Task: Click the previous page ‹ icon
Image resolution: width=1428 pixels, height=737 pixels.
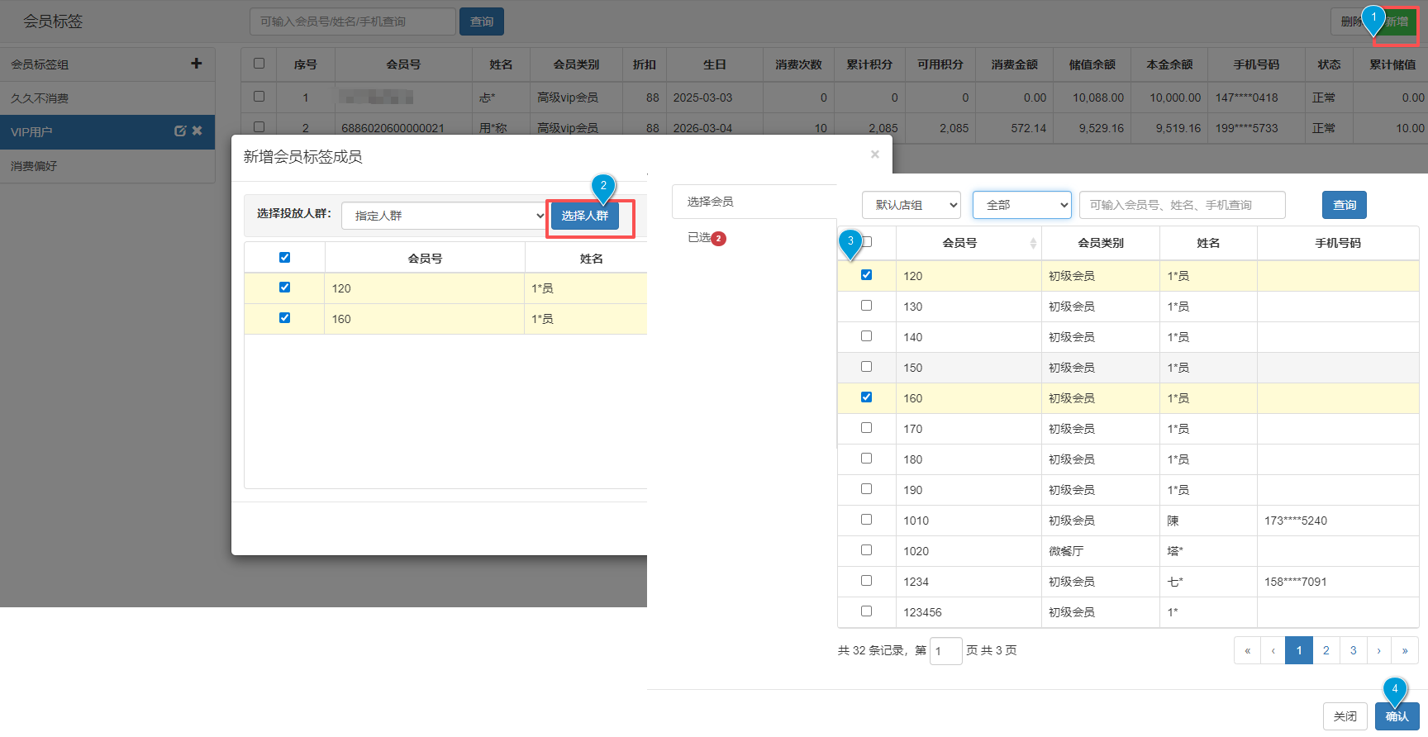Action: coord(1273,650)
